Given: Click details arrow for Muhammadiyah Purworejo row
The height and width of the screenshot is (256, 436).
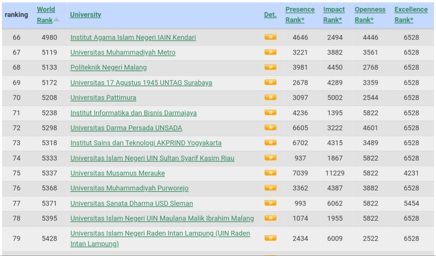Looking at the screenshot, I should point(270,188).
